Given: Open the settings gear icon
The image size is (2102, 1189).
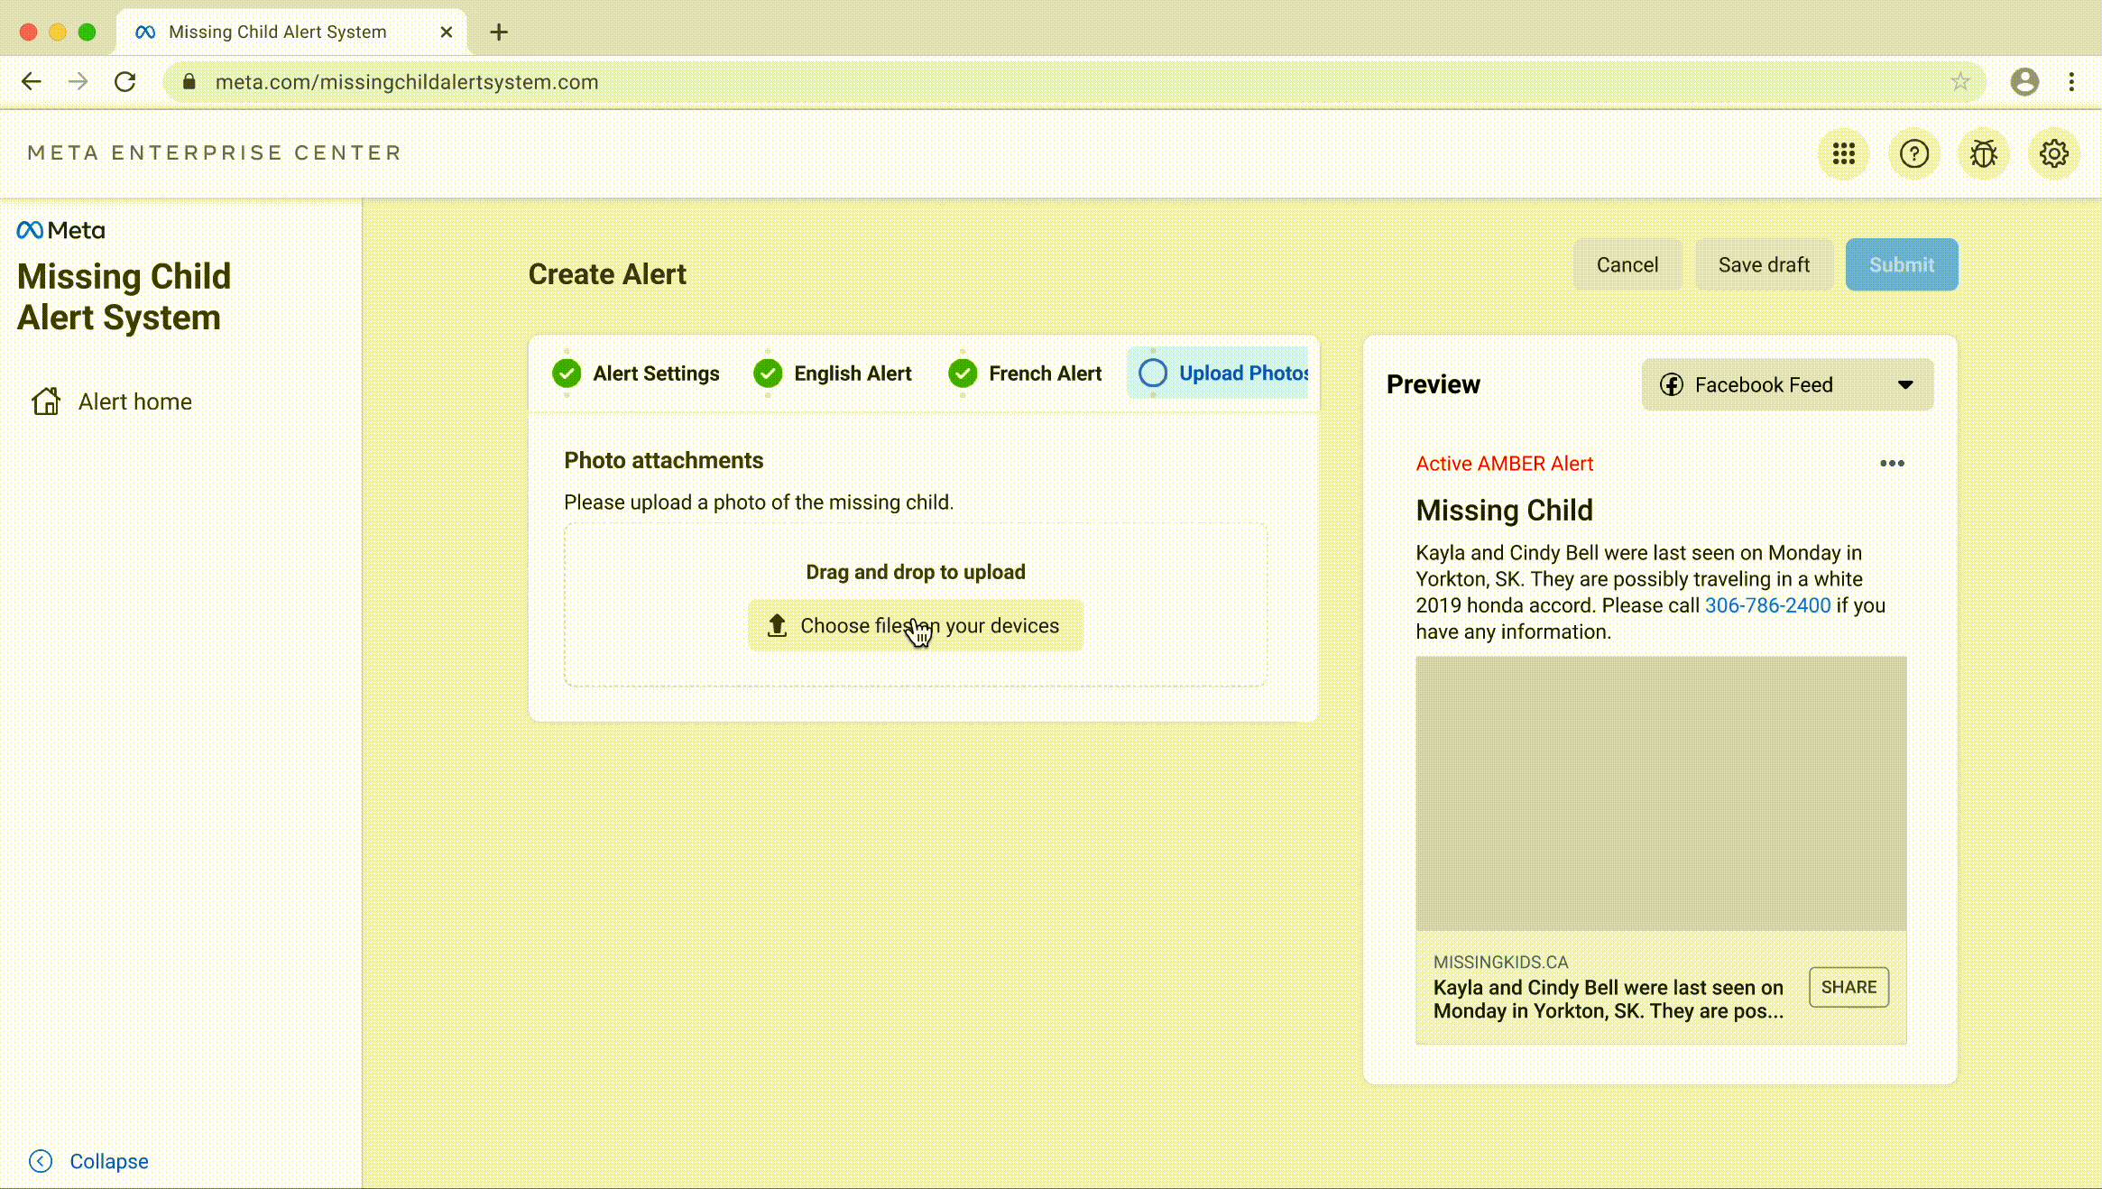Looking at the screenshot, I should tap(2053, 154).
